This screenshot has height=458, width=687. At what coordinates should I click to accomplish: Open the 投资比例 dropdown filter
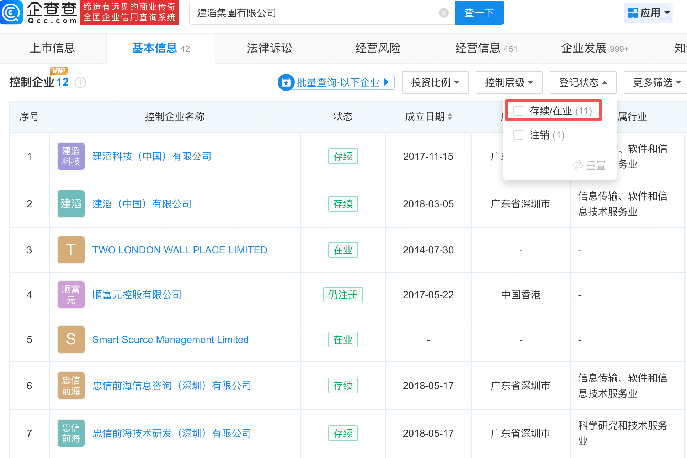pyautogui.click(x=435, y=82)
